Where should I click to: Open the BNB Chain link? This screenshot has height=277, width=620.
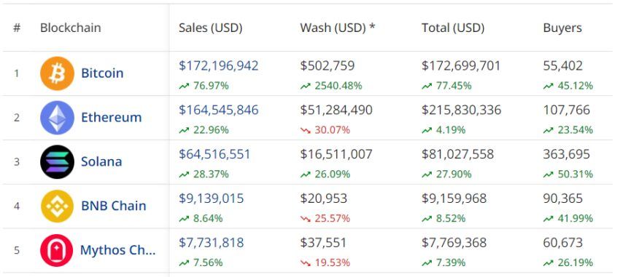click(x=114, y=206)
